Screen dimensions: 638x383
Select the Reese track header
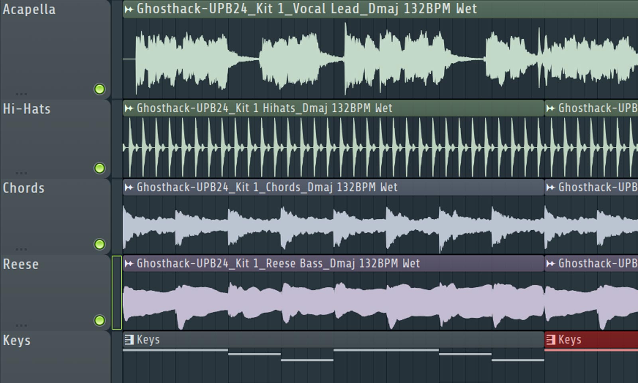55,293
